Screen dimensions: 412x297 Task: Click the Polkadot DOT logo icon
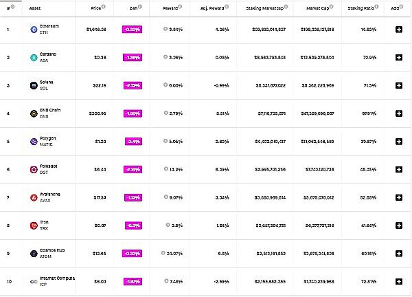(x=34, y=169)
